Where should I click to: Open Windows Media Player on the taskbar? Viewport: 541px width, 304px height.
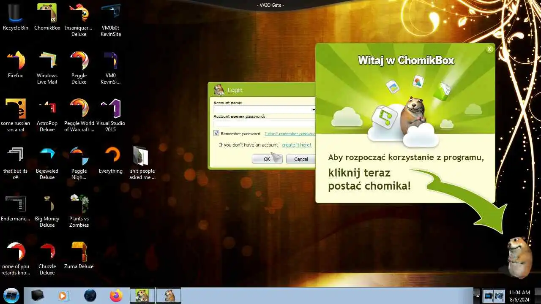pyautogui.click(x=63, y=296)
